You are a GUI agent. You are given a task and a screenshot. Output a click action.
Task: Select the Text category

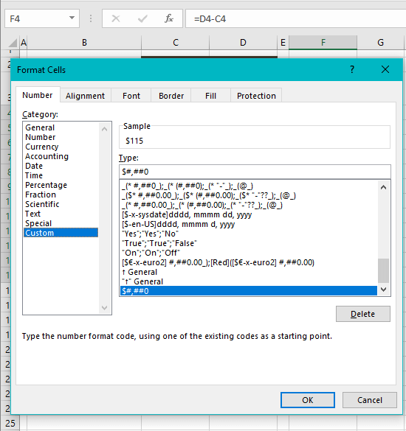point(61,214)
